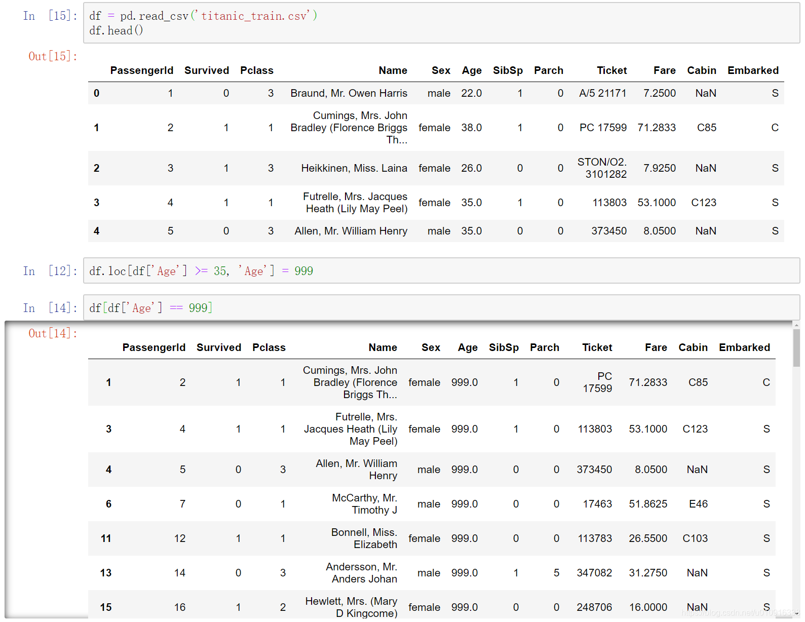Click ticket value 17463

coord(597,504)
